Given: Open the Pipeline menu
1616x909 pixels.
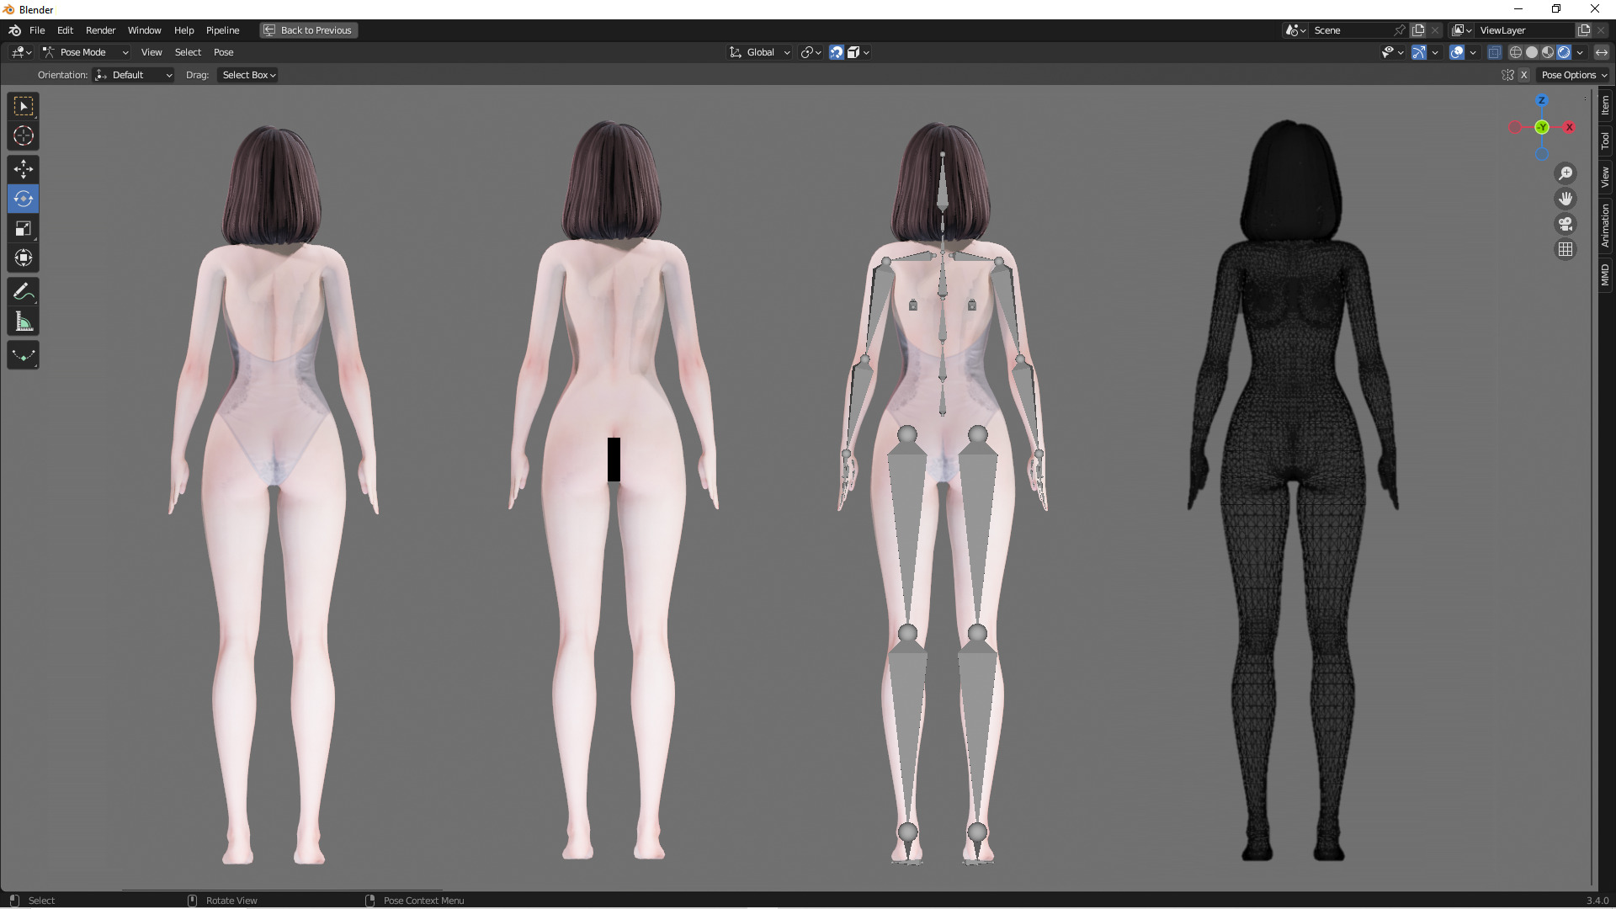Looking at the screenshot, I should pos(222,30).
